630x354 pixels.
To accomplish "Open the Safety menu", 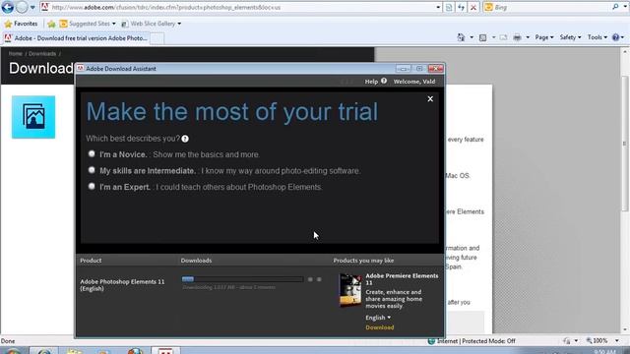I will pyautogui.click(x=570, y=37).
